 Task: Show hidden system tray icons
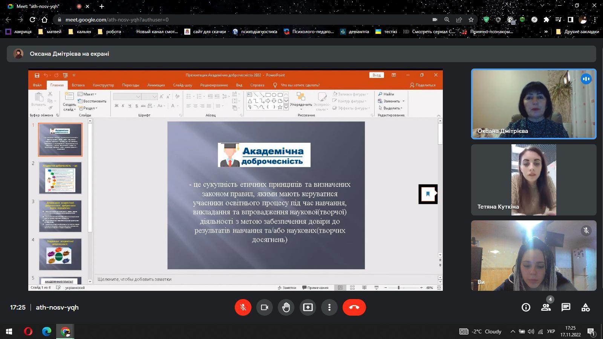[513, 331]
